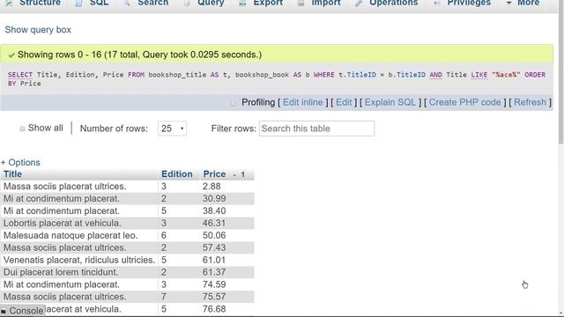Select the Malesuada natoque placerat leo row
Viewport: 564px width, 317px height.
127,235
